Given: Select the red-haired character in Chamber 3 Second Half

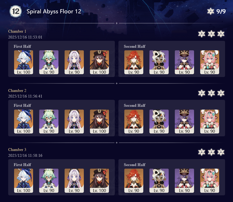Looking at the screenshot, I should pyautogui.click(x=134, y=181).
